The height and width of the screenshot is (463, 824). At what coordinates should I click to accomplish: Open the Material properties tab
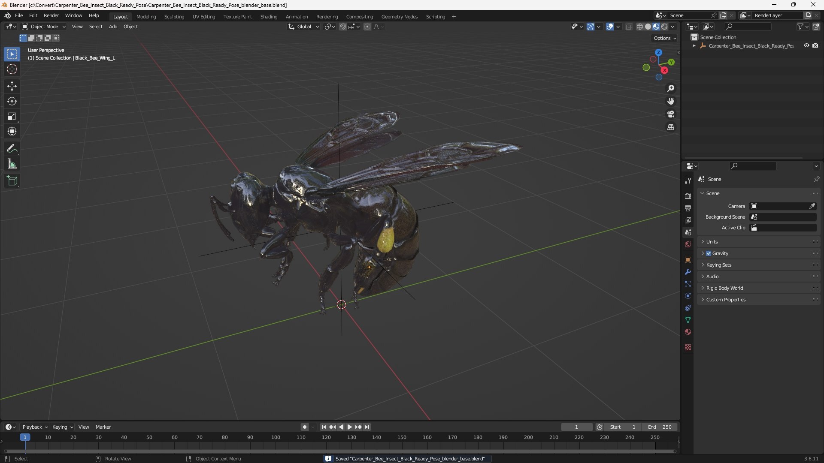click(x=688, y=332)
